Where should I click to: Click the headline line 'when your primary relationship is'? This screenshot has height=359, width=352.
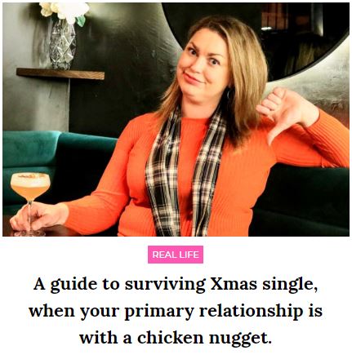tap(176, 311)
